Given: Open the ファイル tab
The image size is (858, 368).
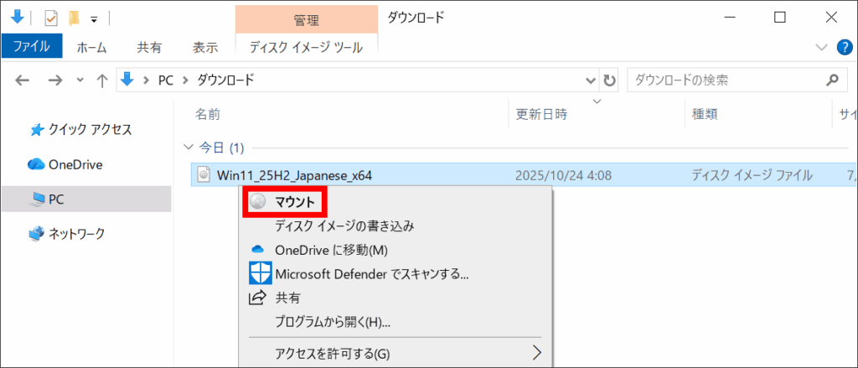Looking at the screenshot, I should pos(33,48).
